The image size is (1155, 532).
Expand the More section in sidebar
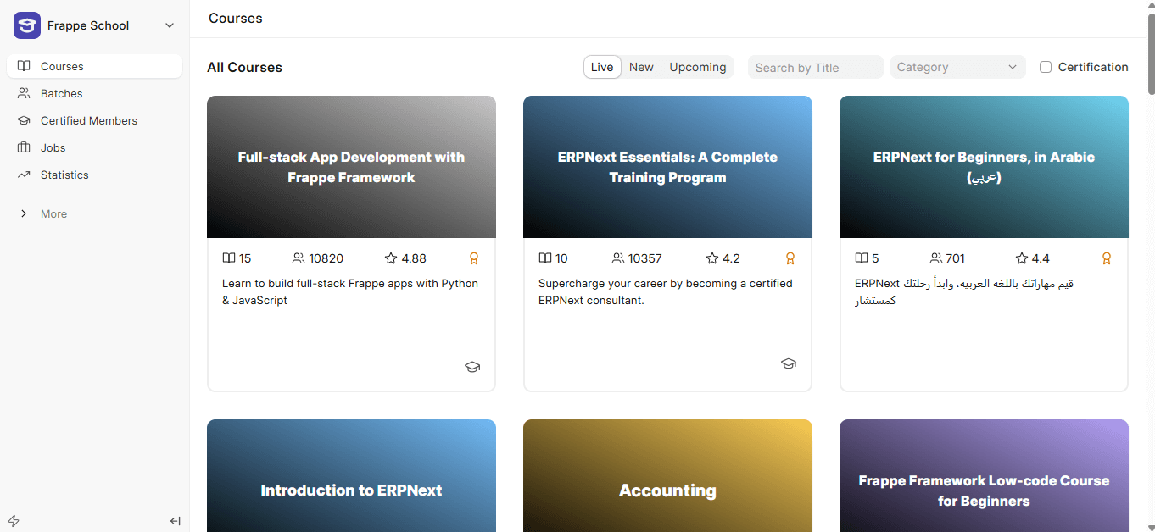click(53, 213)
